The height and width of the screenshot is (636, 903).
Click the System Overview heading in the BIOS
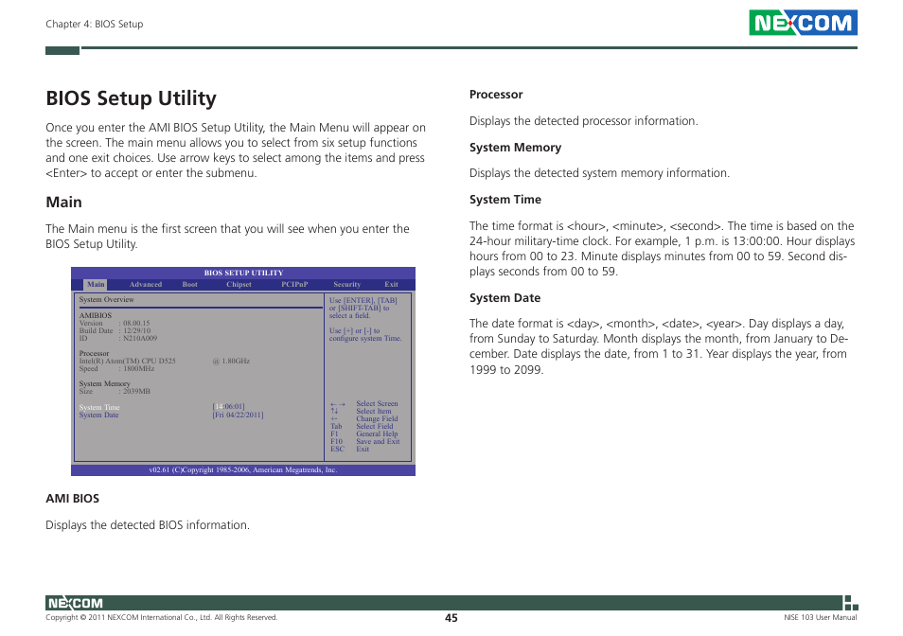click(x=107, y=299)
